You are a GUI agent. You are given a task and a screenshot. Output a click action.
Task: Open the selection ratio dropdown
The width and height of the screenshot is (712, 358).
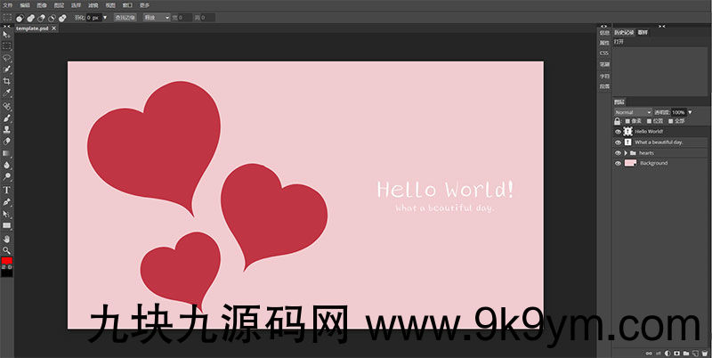[157, 18]
